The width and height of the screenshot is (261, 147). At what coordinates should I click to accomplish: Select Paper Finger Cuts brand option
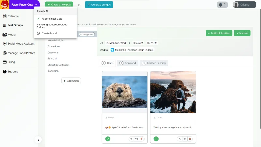[x=52, y=19]
